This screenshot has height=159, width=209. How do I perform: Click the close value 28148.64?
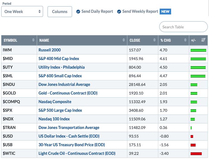coord(137,85)
